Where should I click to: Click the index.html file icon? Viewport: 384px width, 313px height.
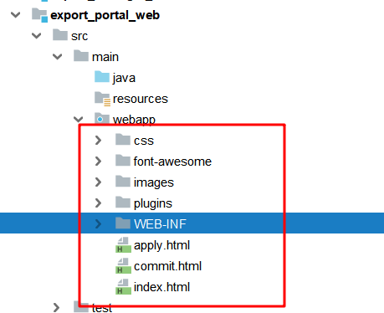point(123,287)
